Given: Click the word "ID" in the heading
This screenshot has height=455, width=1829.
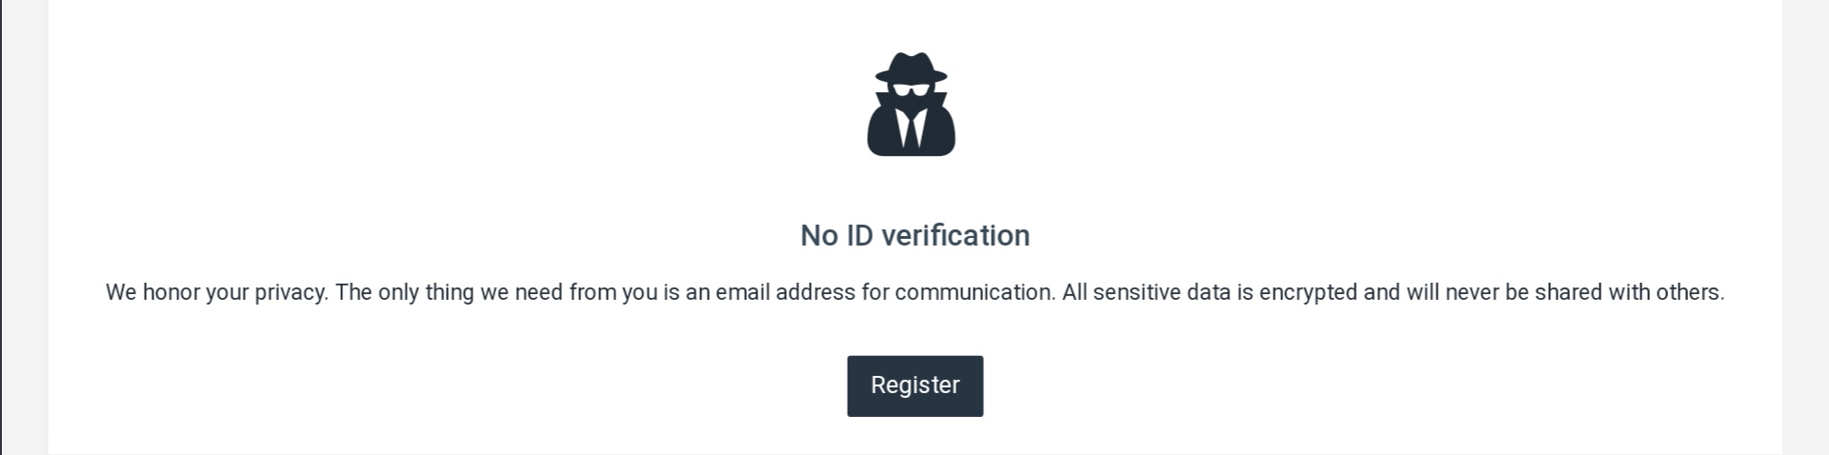Looking at the screenshot, I should pyautogui.click(x=859, y=235).
